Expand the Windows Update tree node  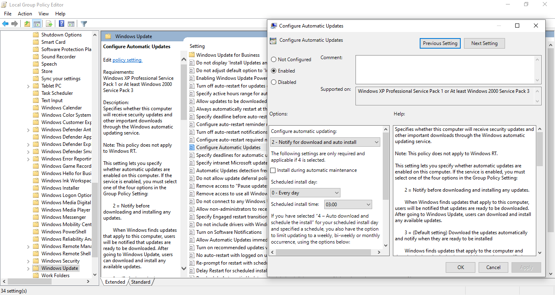28,268
